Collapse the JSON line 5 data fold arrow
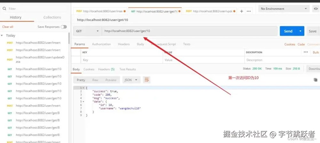The image size is (320, 143). click(x=83, y=102)
